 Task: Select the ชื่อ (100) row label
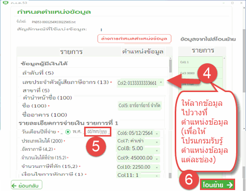click(34, 106)
